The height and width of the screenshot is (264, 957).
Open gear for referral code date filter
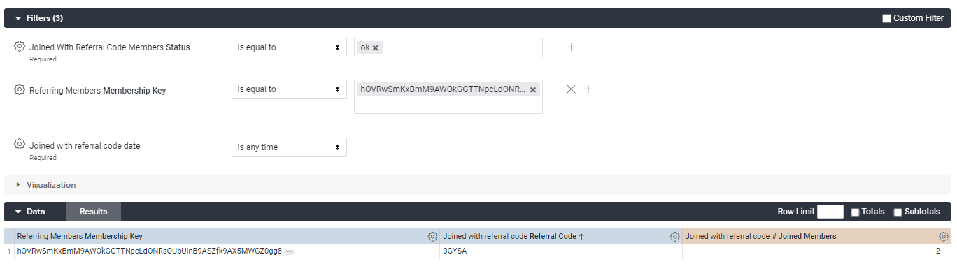[20, 145]
